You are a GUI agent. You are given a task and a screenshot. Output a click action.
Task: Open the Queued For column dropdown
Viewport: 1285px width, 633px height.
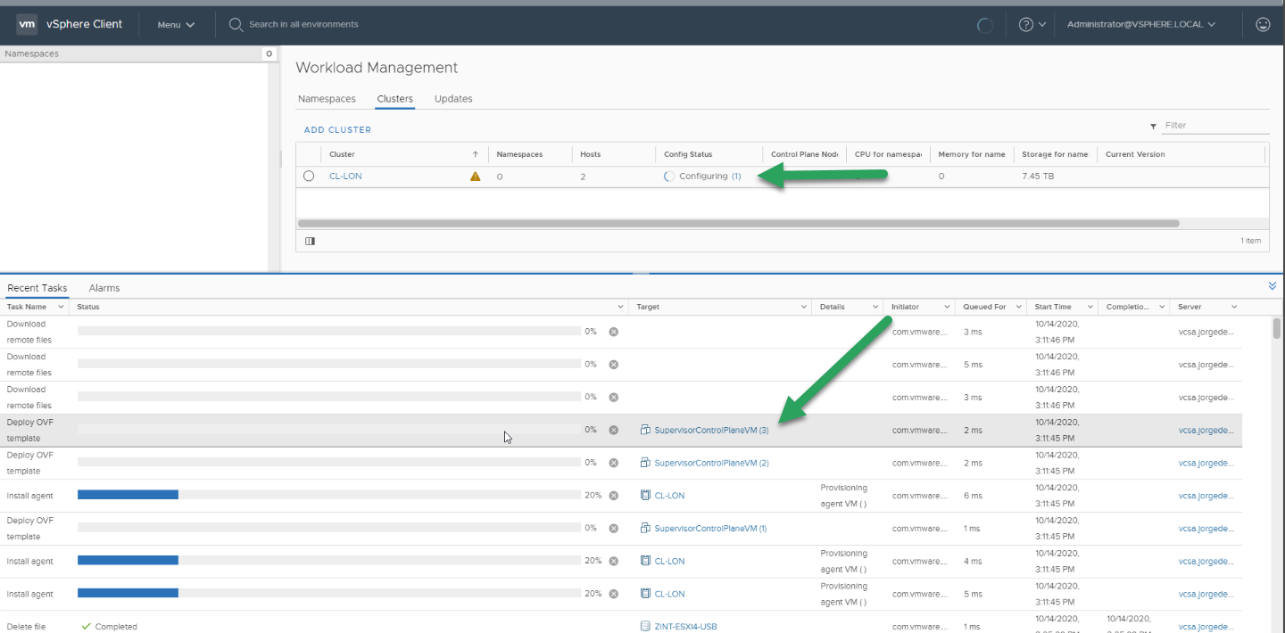[1018, 307]
